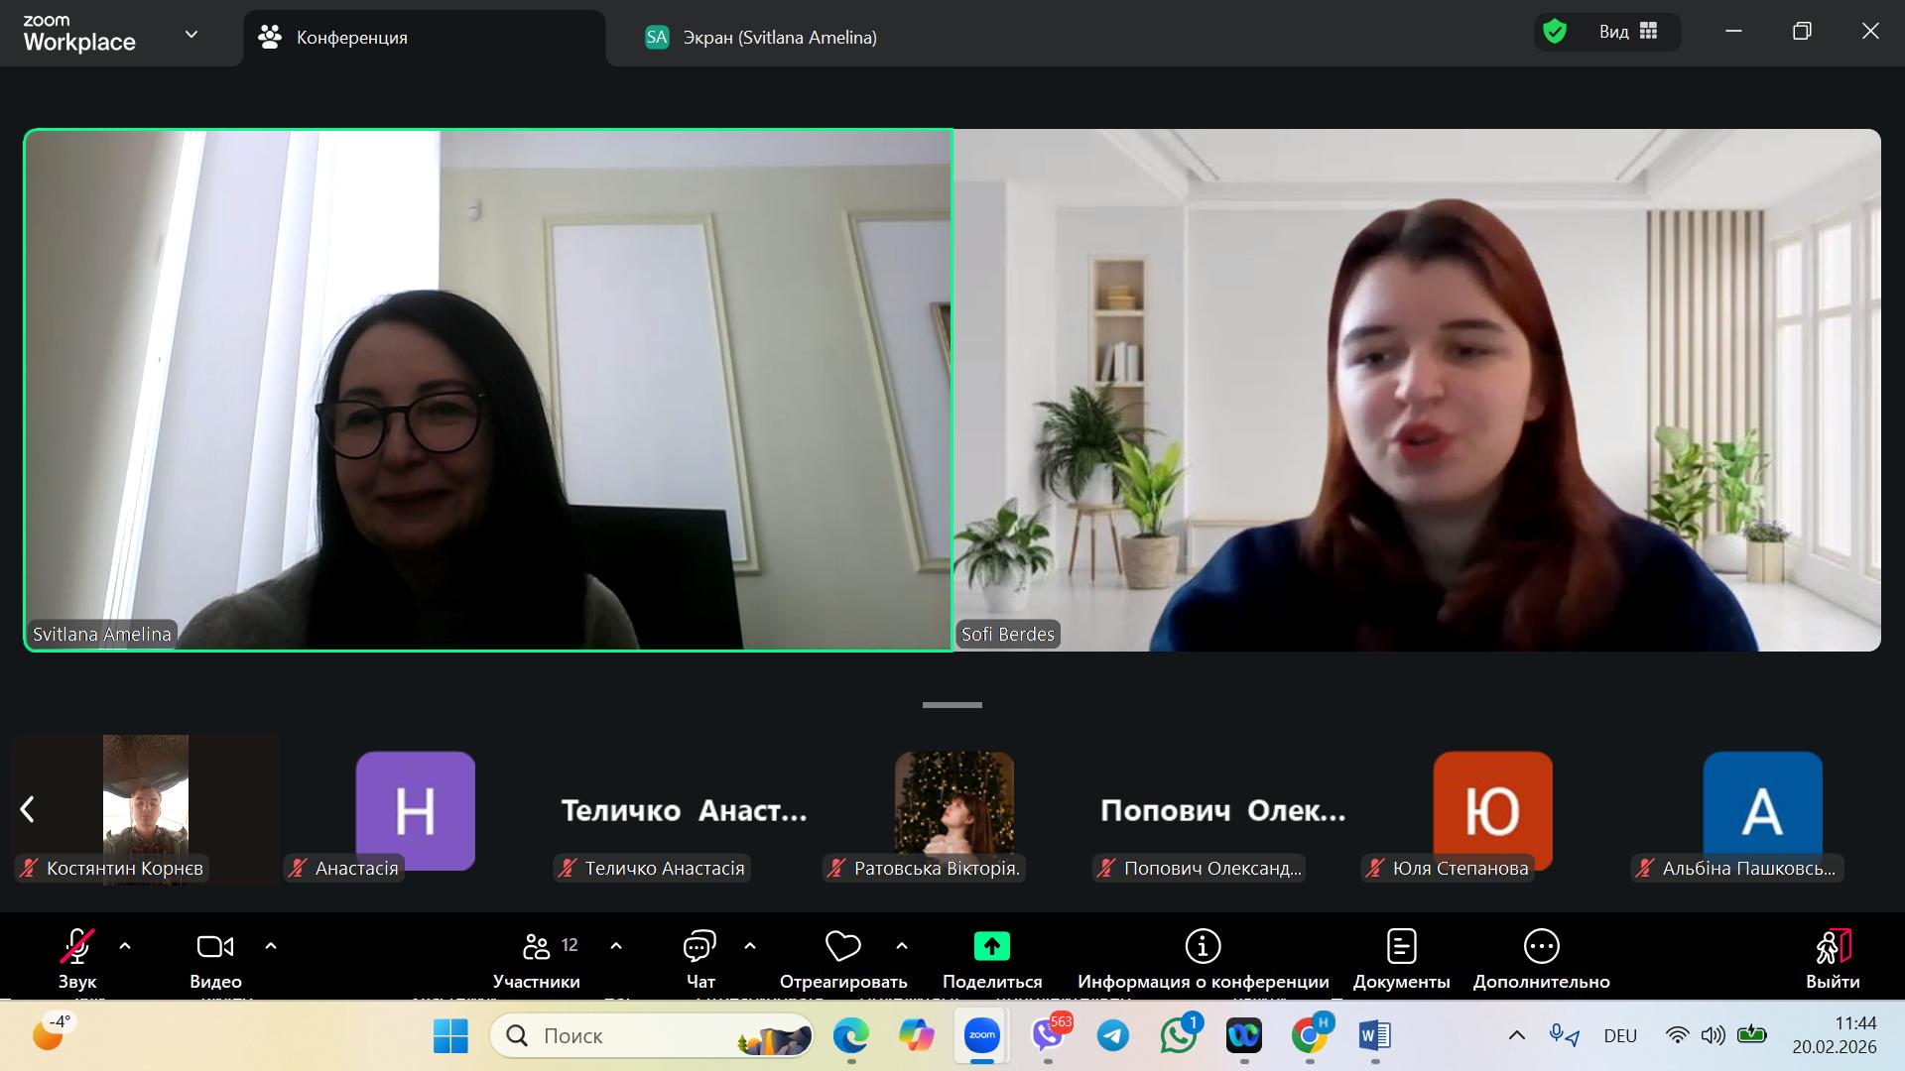The width and height of the screenshot is (1905, 1071).
Task: Click the Выйти leave button
Action: pos(1832,958)
